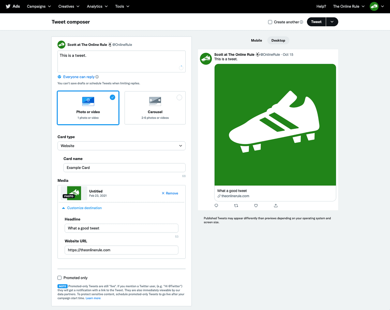Screen dimensions: 390x310
Task: Click the retweet icon under tweet preview
Action: click(236, 206)
